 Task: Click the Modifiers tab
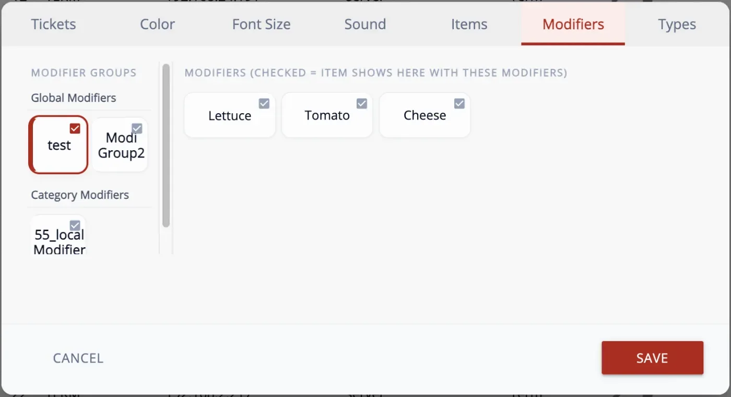(x=573, y=24)
